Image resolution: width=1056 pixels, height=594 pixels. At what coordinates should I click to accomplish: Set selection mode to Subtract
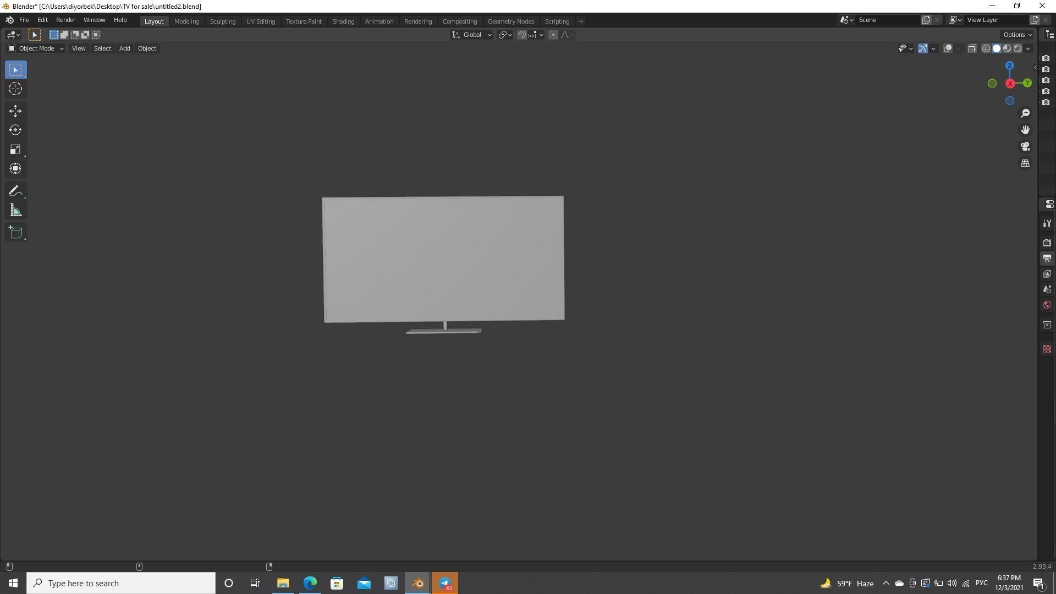74,35
